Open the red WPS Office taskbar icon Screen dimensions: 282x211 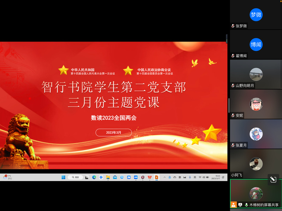(x=150, y=177)
